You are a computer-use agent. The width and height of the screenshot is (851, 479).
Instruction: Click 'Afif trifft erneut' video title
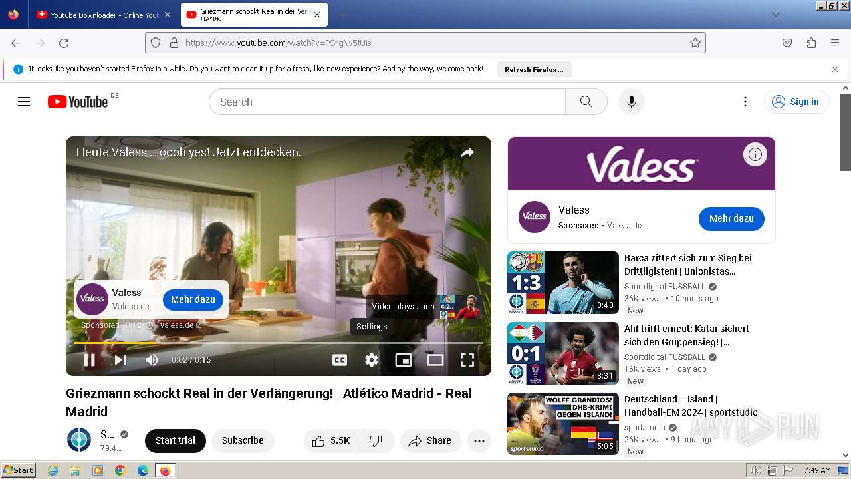(687, 335)
